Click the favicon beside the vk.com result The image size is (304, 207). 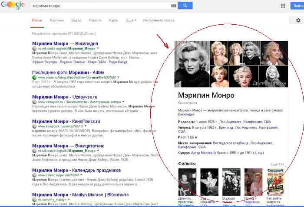tap(34, 200)
